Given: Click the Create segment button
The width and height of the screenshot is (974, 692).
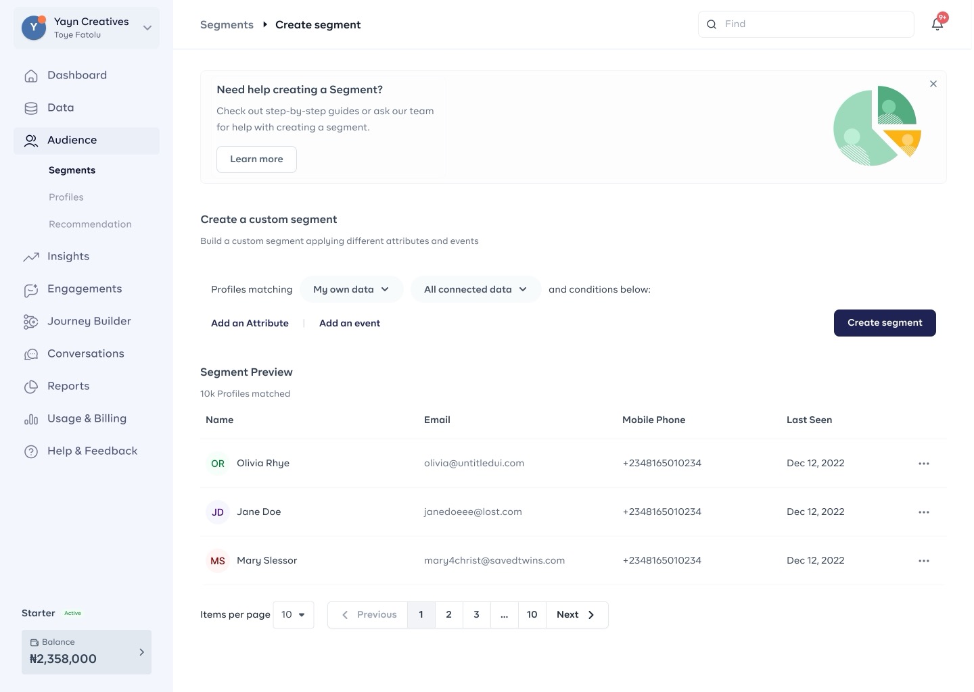Looking at the screenshot, I should tap(885, 323).
